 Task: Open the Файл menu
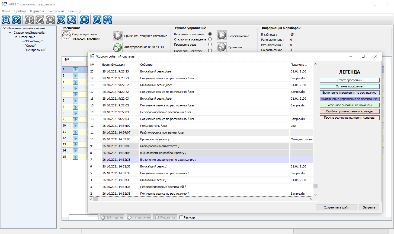(6, 11)
